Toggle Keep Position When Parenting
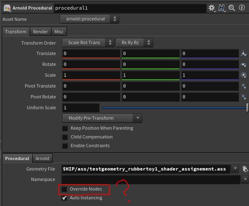This screenshot has height=206, width=249. coord(65,128)
